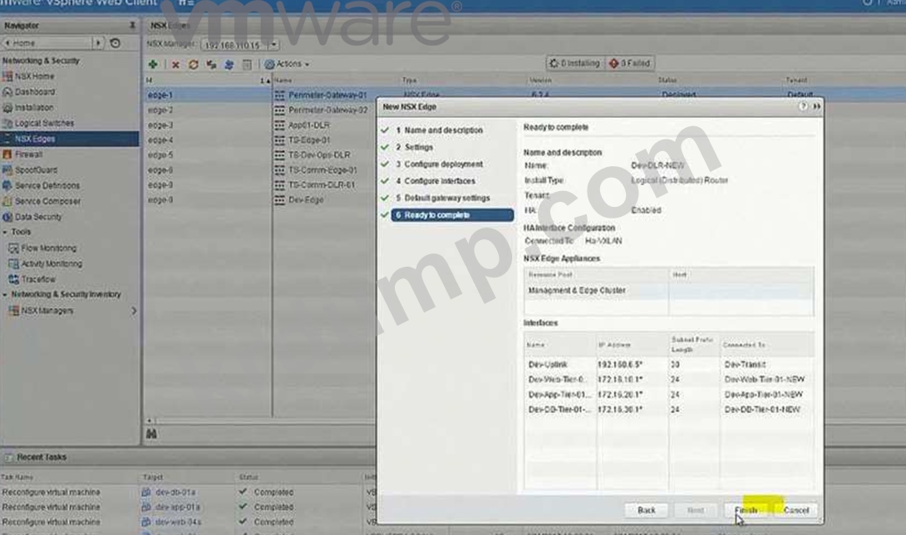Click the Service Definitions icon
Image resolution: width=906 pixels, height=535 pixels.
[x=7, y=185]
